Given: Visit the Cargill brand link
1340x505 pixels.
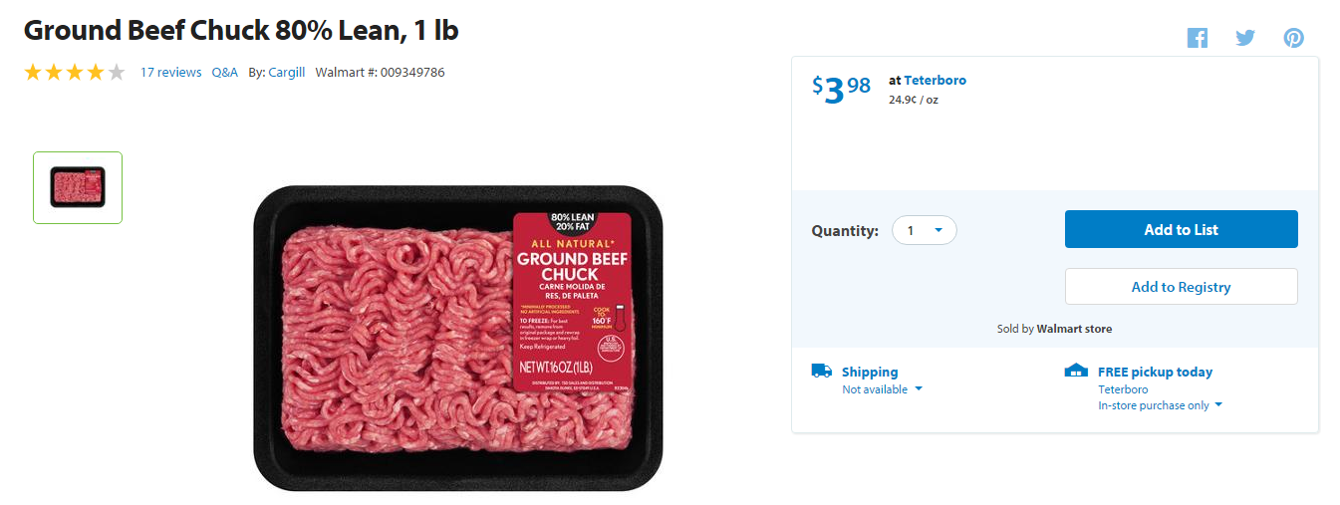Looking at the screenshot, I should point(286,72).
